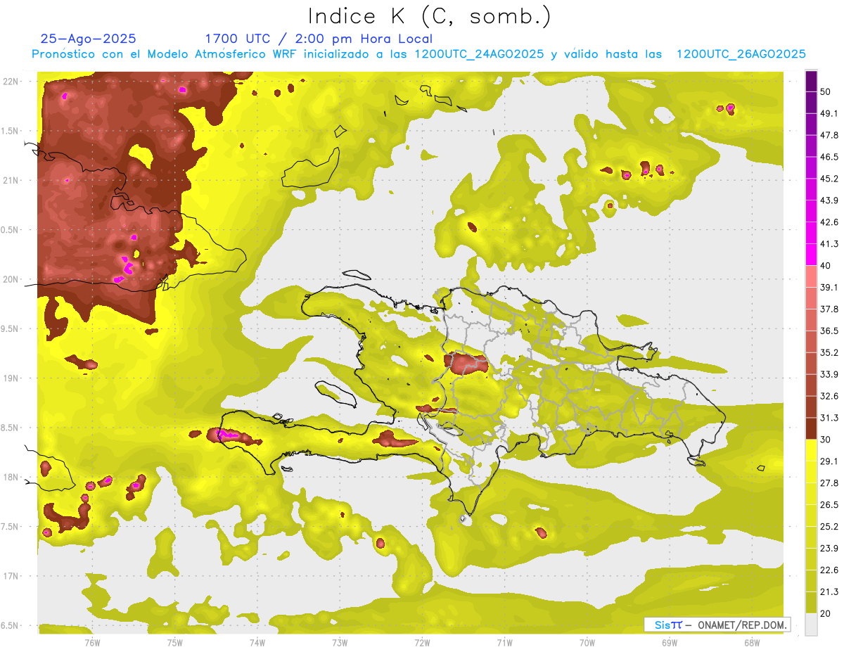The height and width of the screenshot is (652, 844).
Task: Click the colorbar value "46.5"
Action: coord(829,157)
